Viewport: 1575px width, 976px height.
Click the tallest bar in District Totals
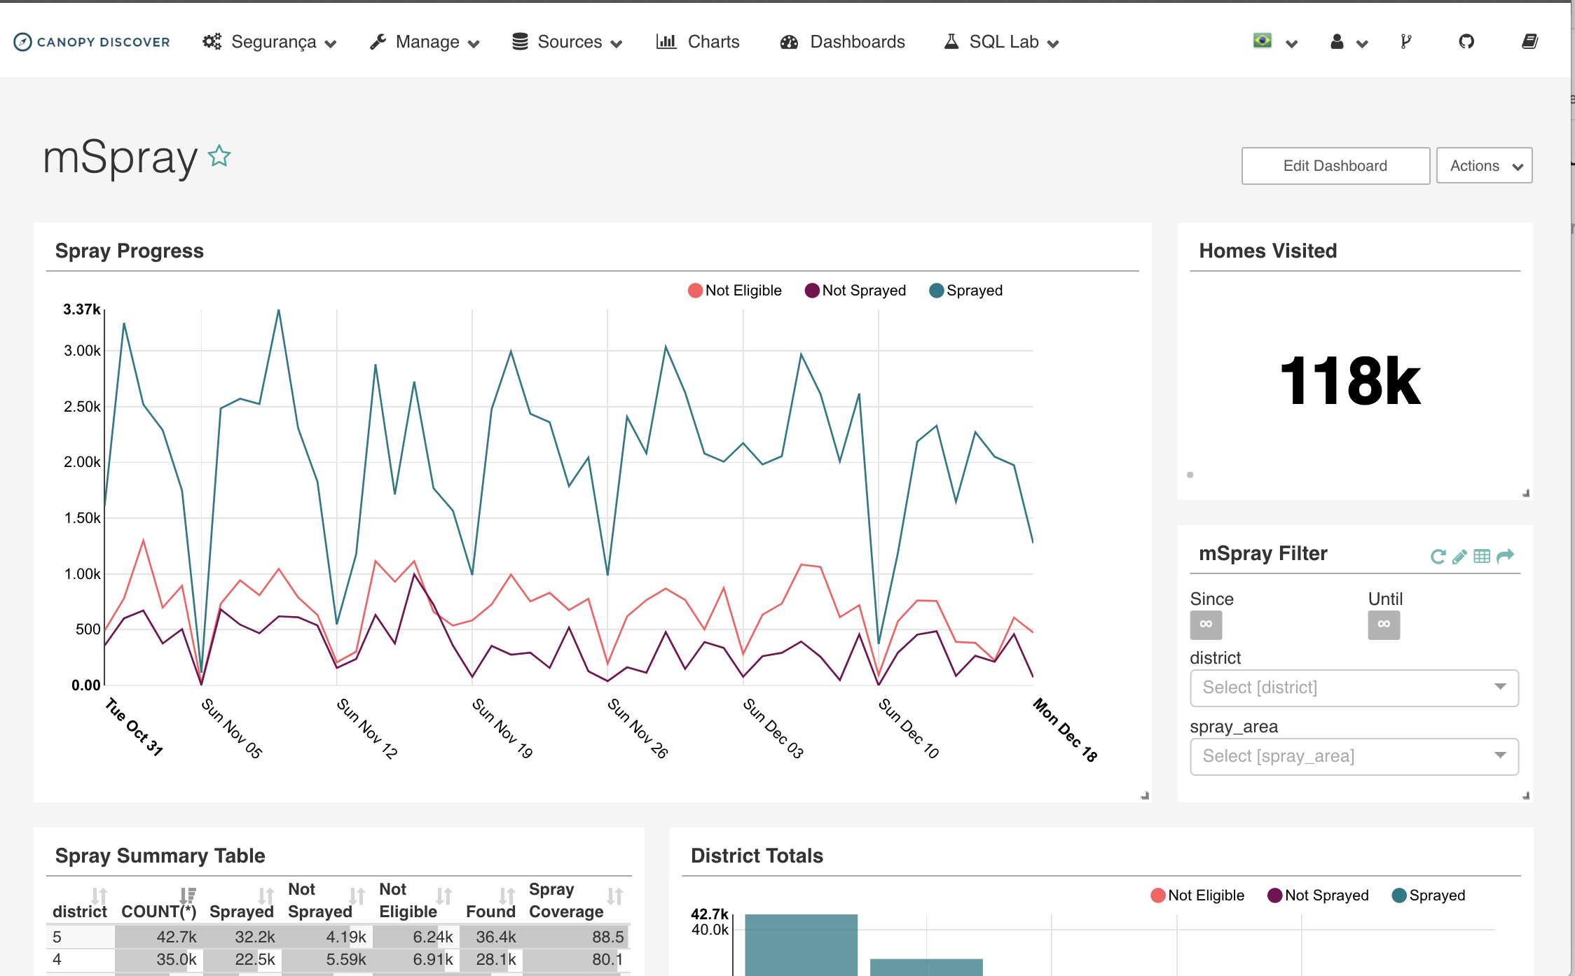click(x=801, y=944)
